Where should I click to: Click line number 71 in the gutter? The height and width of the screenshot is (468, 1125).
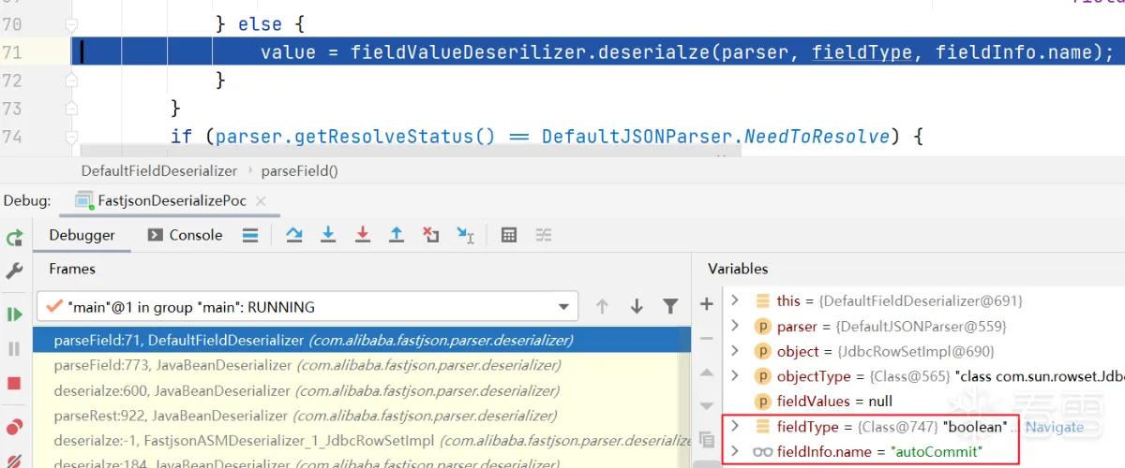pos(11,52)
